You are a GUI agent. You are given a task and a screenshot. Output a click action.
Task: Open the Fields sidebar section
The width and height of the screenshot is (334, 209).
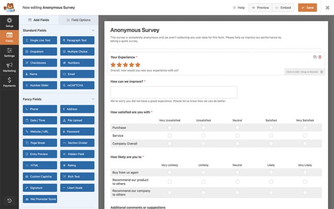(x=10, y=37)
